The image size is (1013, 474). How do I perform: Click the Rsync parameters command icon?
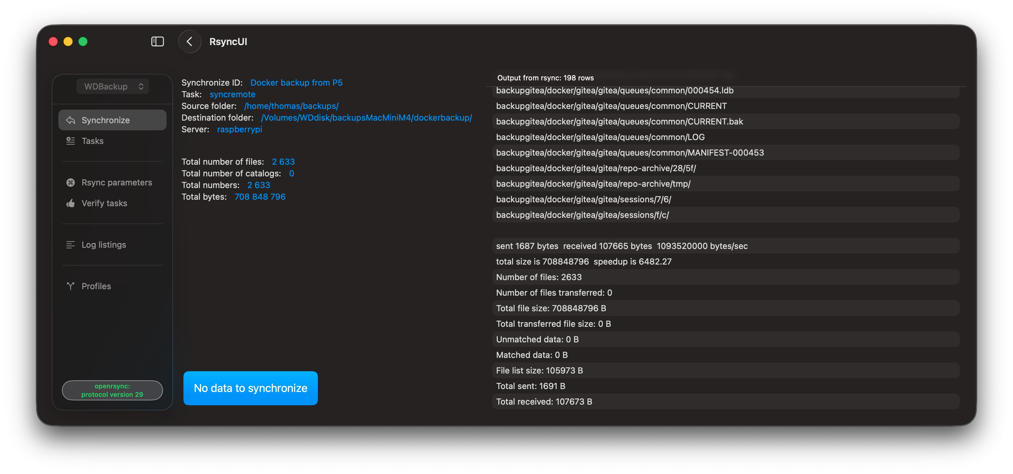pos(71,183)
